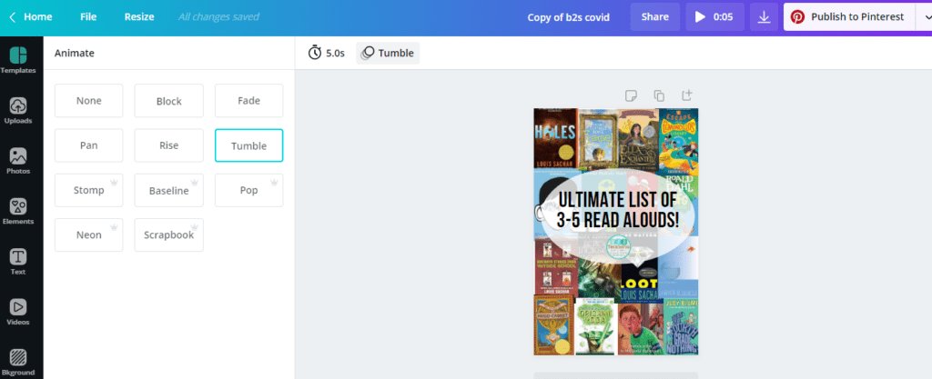
Task: Duplicate the page with the copy icon
Action: tap(659, 95)
